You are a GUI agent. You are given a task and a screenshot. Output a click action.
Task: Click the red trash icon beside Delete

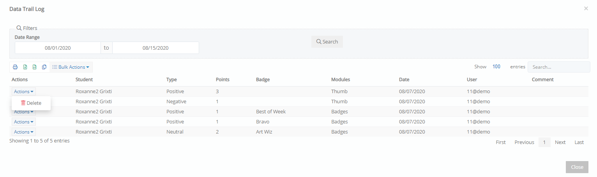pyautogui.click(x=23, y=103)
